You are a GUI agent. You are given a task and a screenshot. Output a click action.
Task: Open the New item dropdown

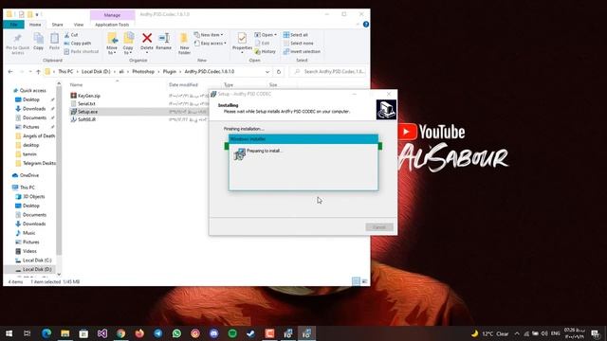pos(209,35)
